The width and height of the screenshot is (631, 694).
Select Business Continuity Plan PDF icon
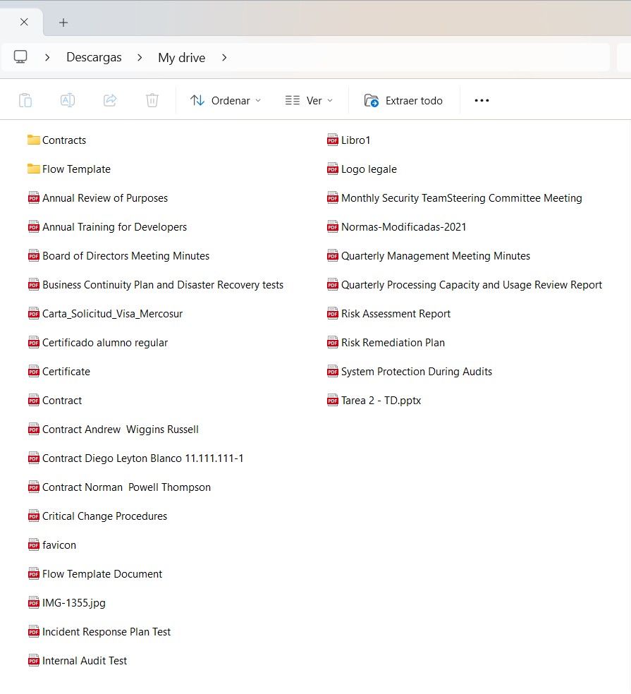pyautogui.click(x=34, y=285)
